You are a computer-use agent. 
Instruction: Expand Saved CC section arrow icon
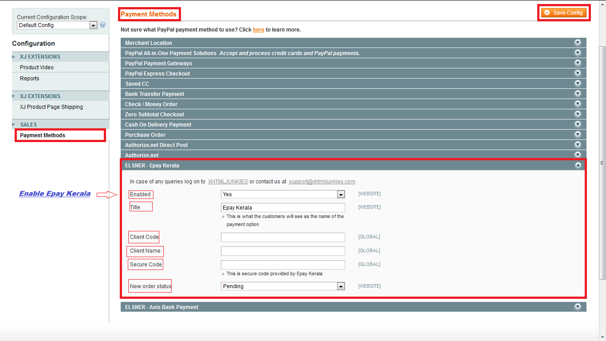(x=578, y=83)
